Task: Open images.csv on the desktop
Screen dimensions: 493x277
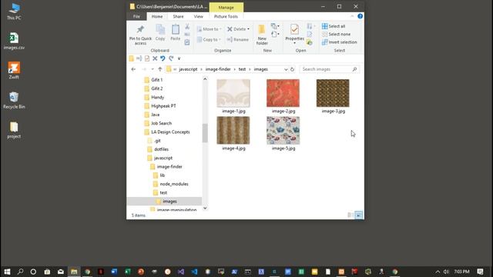Action: [14, 41]
